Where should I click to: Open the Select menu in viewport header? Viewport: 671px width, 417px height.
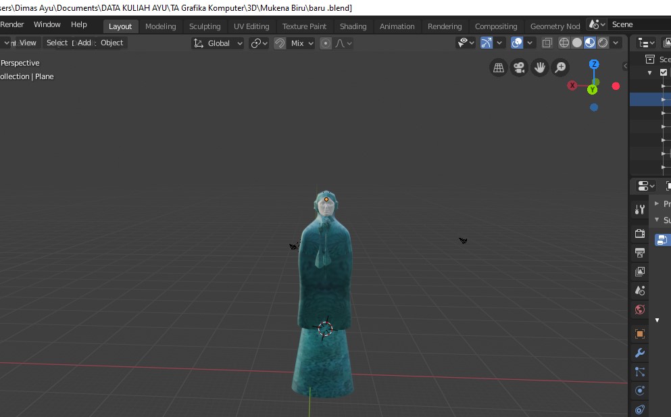point(57,43)
